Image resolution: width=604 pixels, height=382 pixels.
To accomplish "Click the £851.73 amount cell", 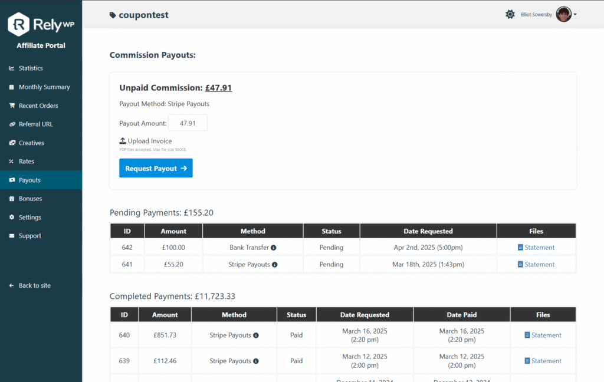I will tap(165, 335).
